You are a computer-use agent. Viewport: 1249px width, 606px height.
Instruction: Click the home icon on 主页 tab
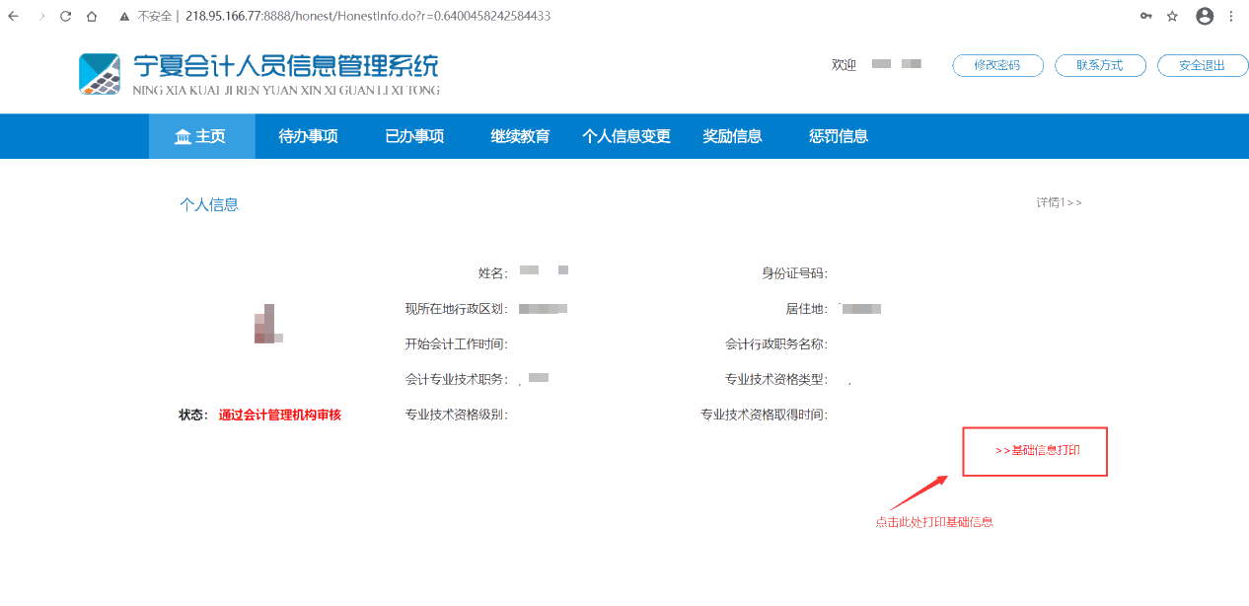183,136
